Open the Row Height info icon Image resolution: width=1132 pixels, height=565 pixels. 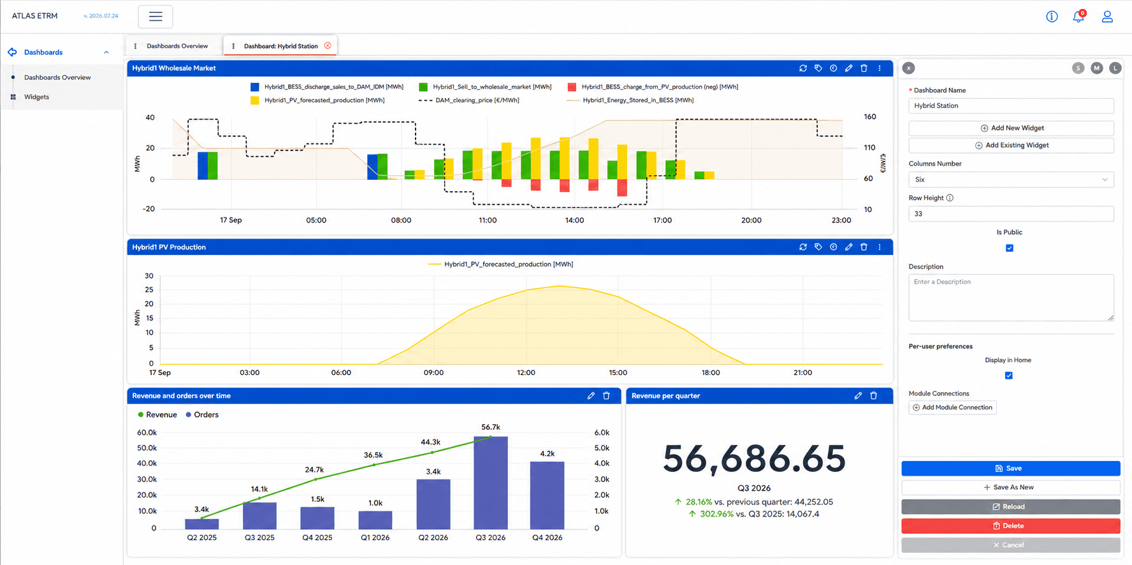click(x=950, y=198)
